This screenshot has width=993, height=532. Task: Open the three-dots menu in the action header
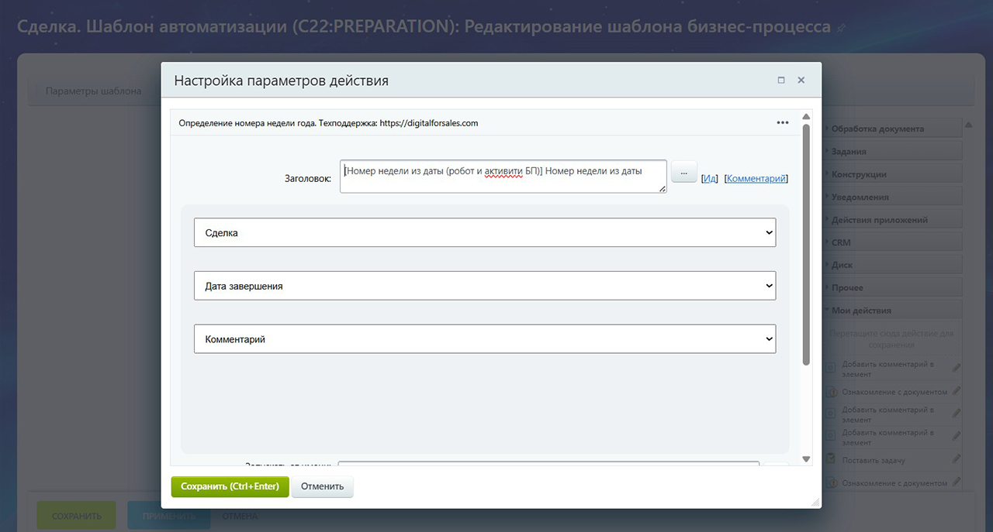tap(782, 122)
